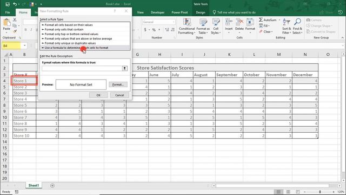
Task: Switch to the Developer ribbon tab
Action: [157, 12]
